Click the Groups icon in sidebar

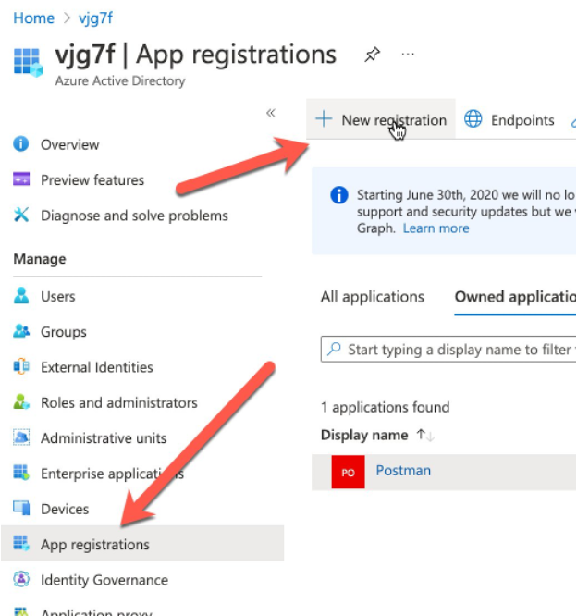22,332
